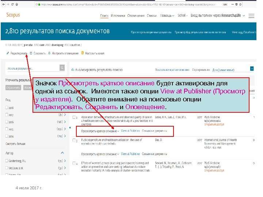Click the browser forward arrow
The image size is (263, 197).
click(8, 4)
